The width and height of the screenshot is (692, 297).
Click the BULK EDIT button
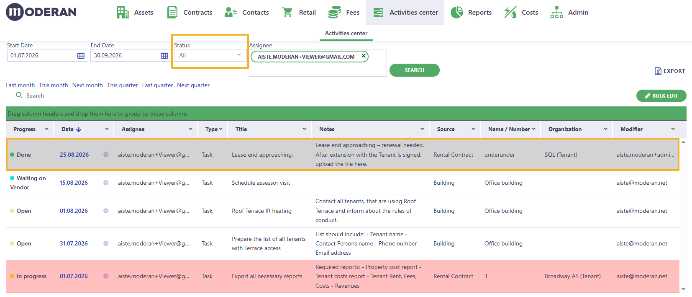tap(661, 96)
